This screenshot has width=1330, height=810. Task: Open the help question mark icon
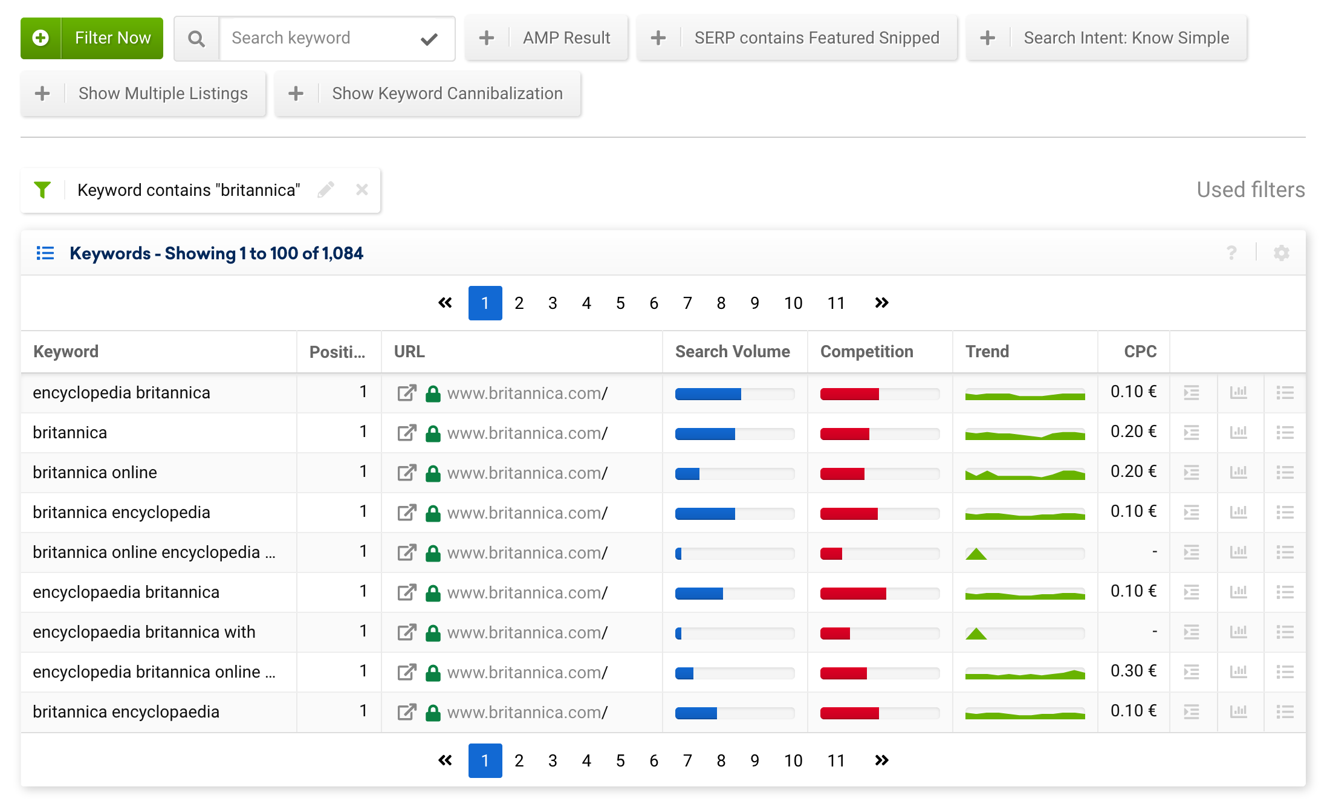click(1231, 253)
